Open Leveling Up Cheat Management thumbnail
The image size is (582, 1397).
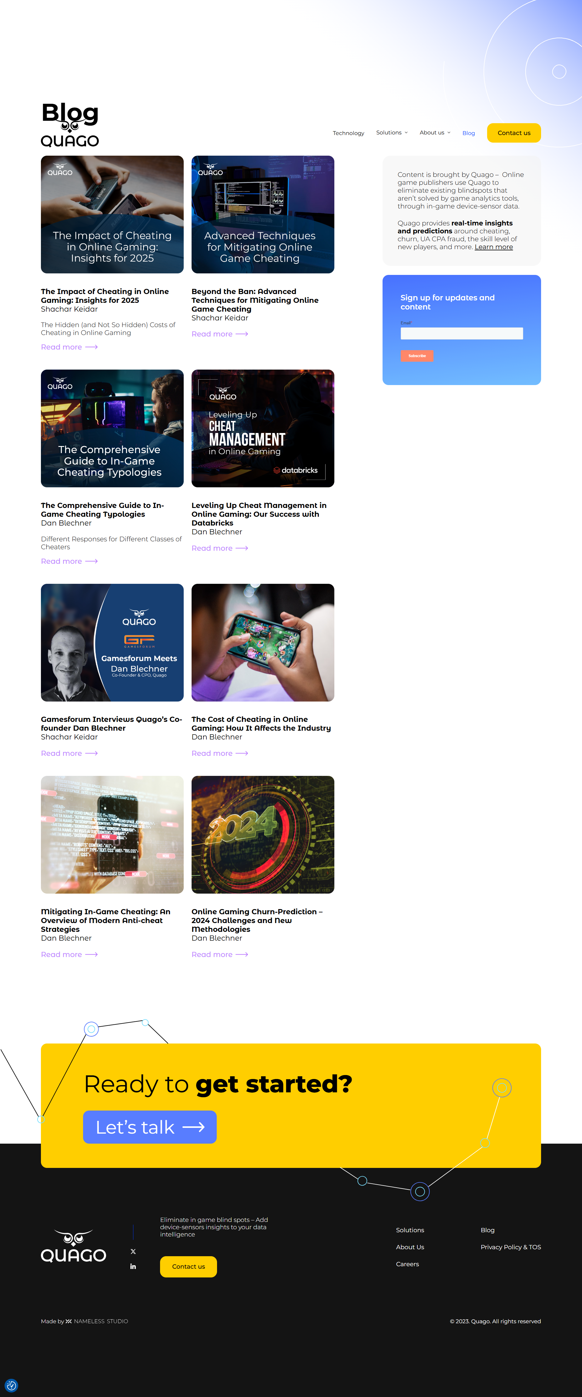pos(263,428)
